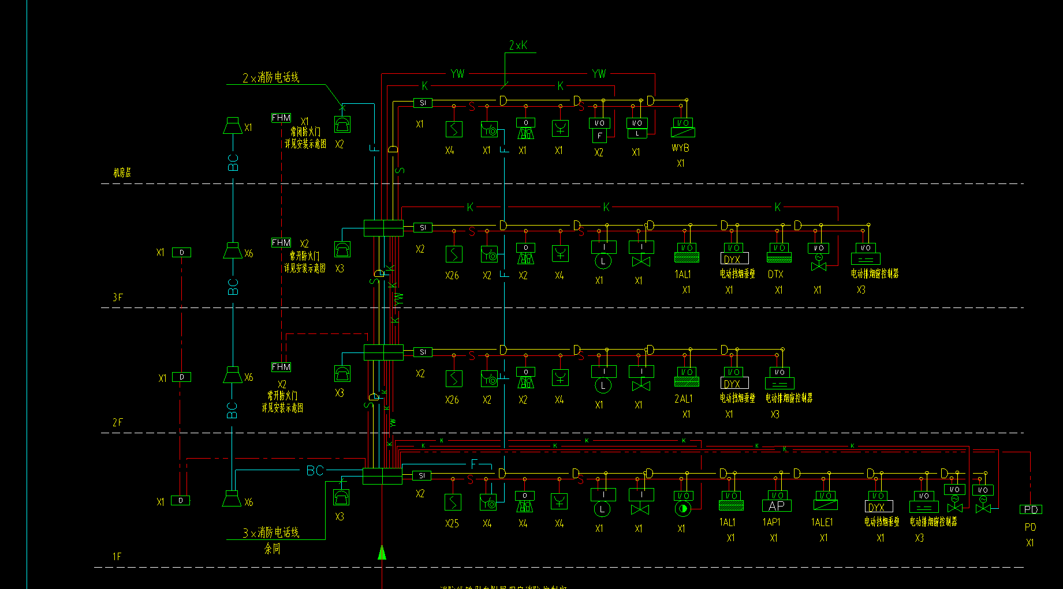This screenshot has height=589, width=1063.
Task: Click the D display box on 1F at the left
Action: 181,501
